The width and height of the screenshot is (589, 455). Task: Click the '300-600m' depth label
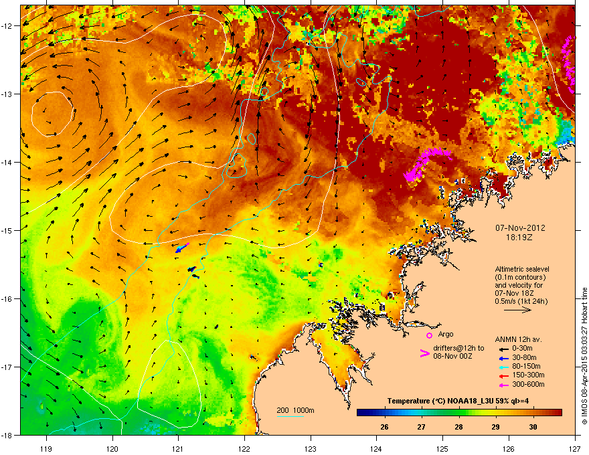pyautogui.click(x=528, y=385)
